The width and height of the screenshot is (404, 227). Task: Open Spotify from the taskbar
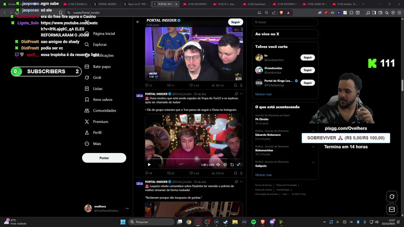coord(253,222)
